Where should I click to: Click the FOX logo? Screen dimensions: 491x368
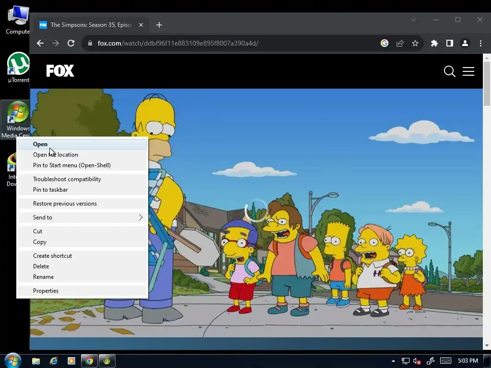pos(60,71)
